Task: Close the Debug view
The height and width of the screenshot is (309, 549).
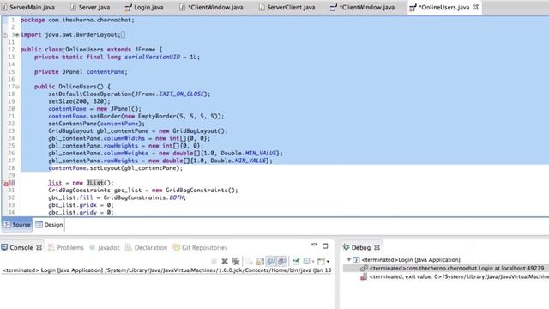Action: tap(377, 247)
